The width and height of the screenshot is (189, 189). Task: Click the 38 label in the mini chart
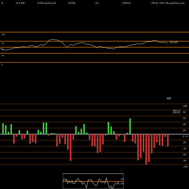click(x=122, y=179)
